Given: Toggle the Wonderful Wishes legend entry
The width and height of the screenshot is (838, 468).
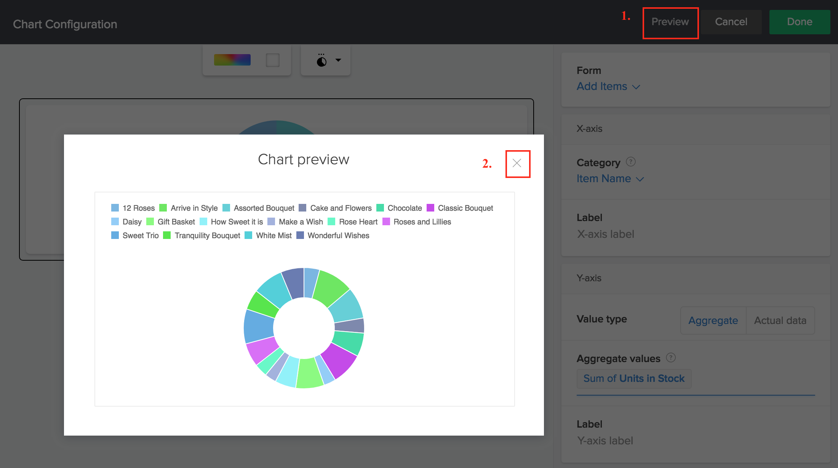Looking at the screenshot, I should (300, 235).
